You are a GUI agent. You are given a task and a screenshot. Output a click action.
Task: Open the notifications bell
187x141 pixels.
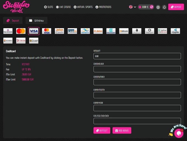pyautogui.click(x=164, y=7)
